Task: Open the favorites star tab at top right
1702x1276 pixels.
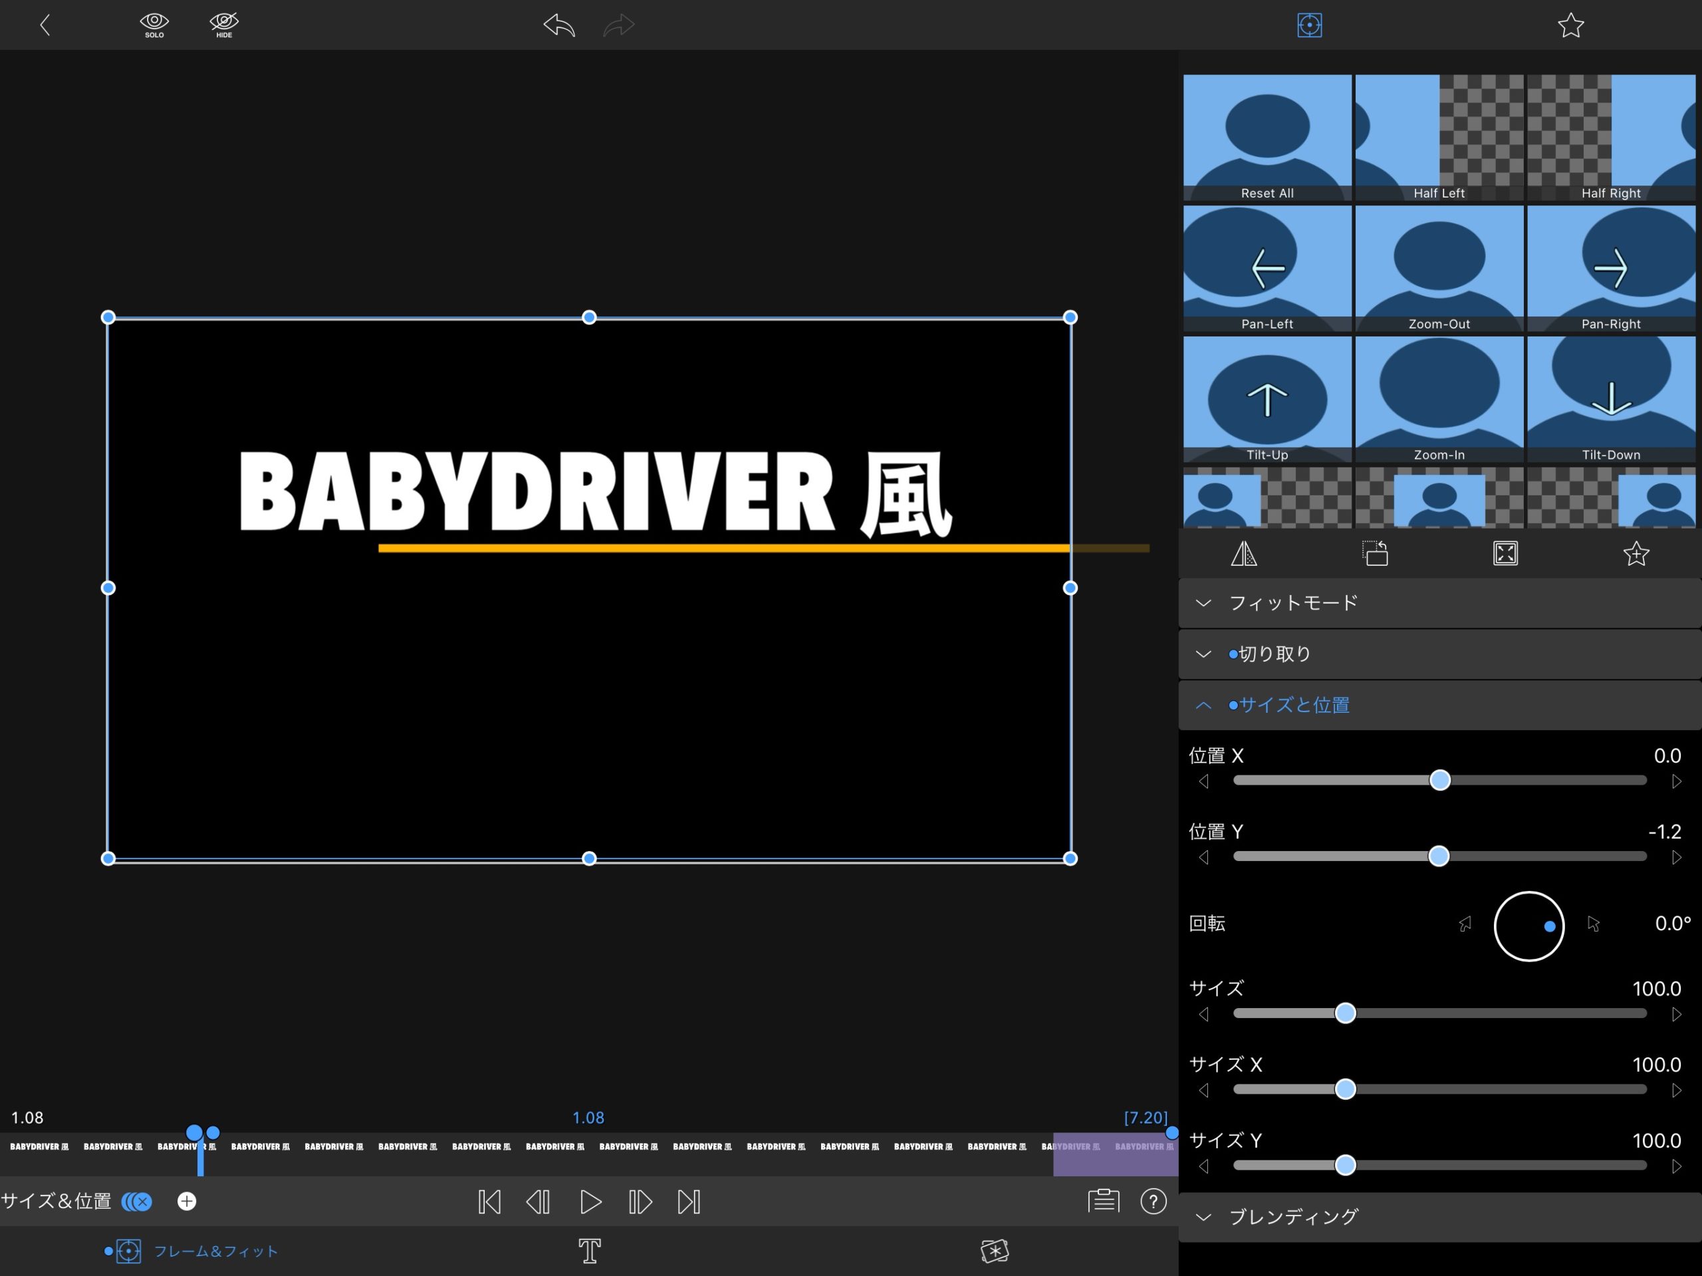Action: pos(1570,25)
